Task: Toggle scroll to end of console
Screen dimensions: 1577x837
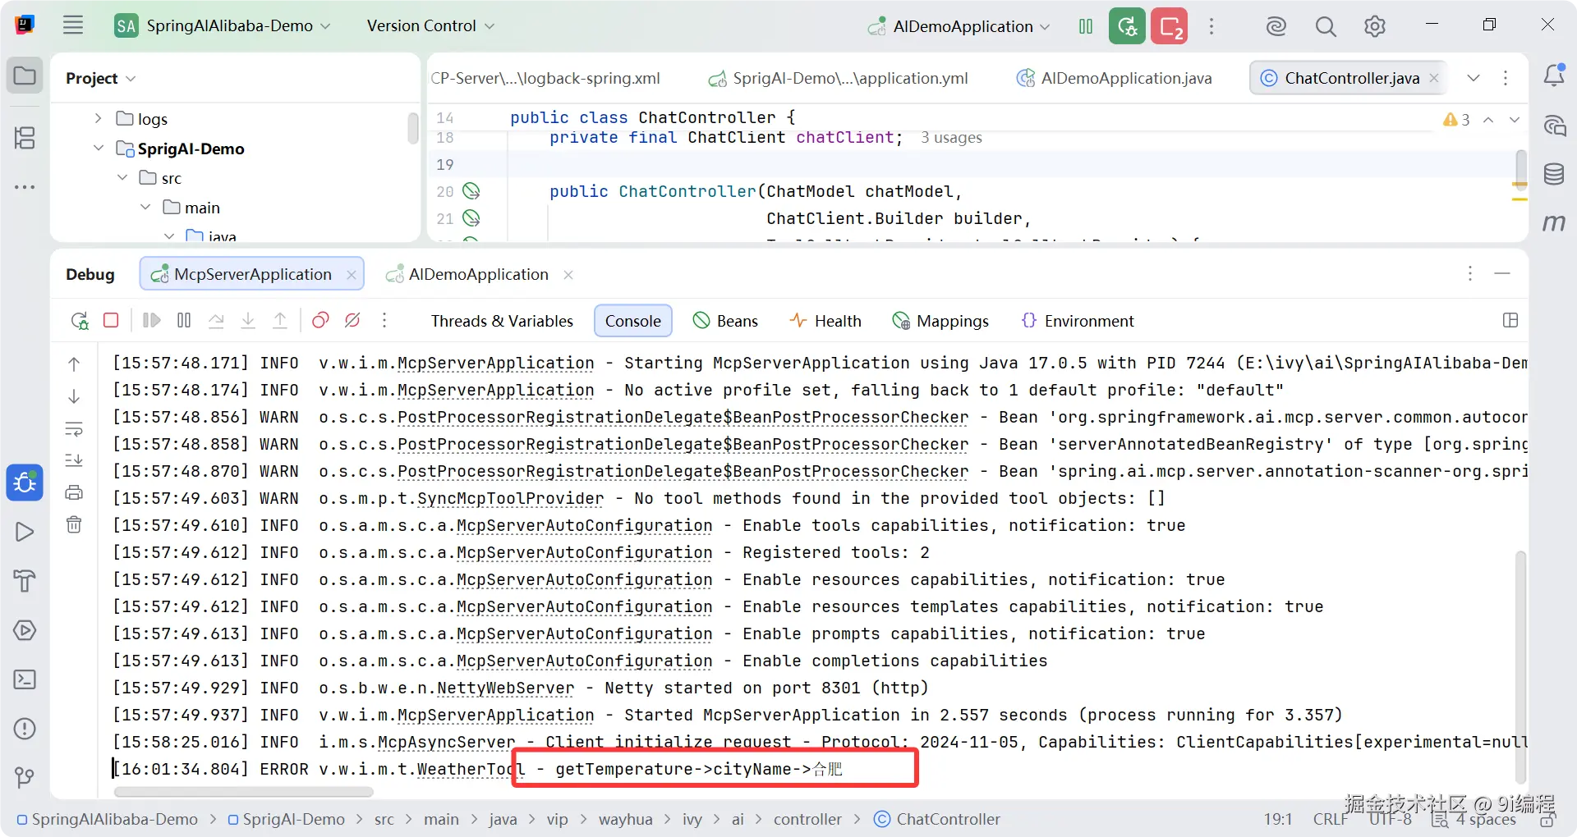Action: pos(74,460)
